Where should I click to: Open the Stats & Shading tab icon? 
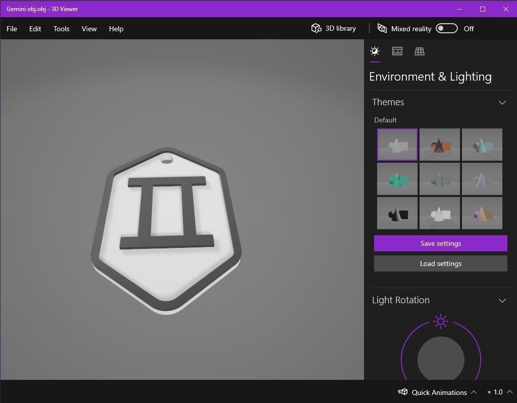pyautogui.click(x=397, y=51)
